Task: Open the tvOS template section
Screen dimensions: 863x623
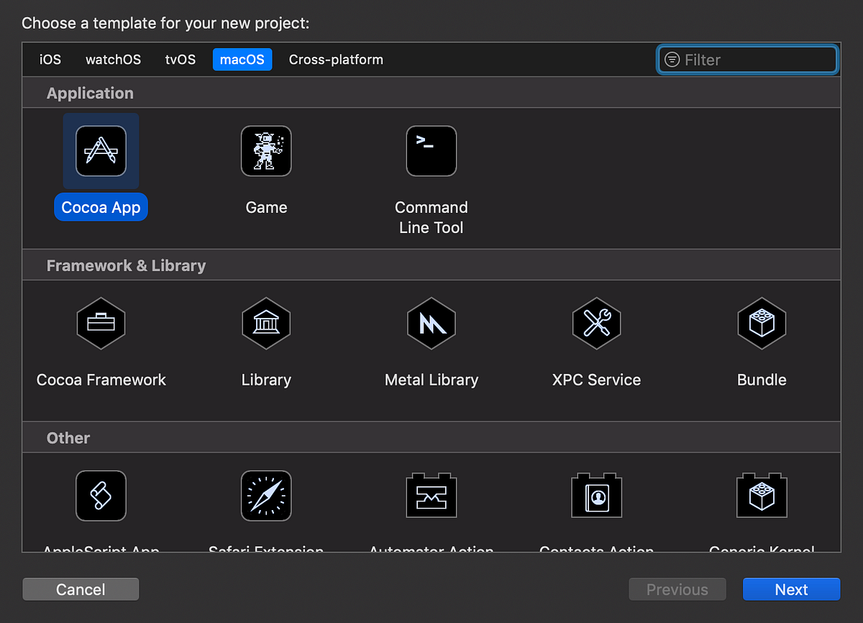Action: point(180,60)
